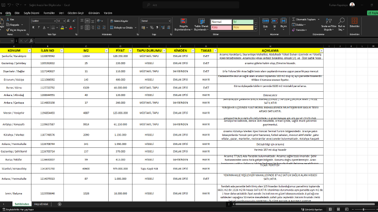Increase font size with the larger A icon
This screenshot has width=378, height=212.
69,21
